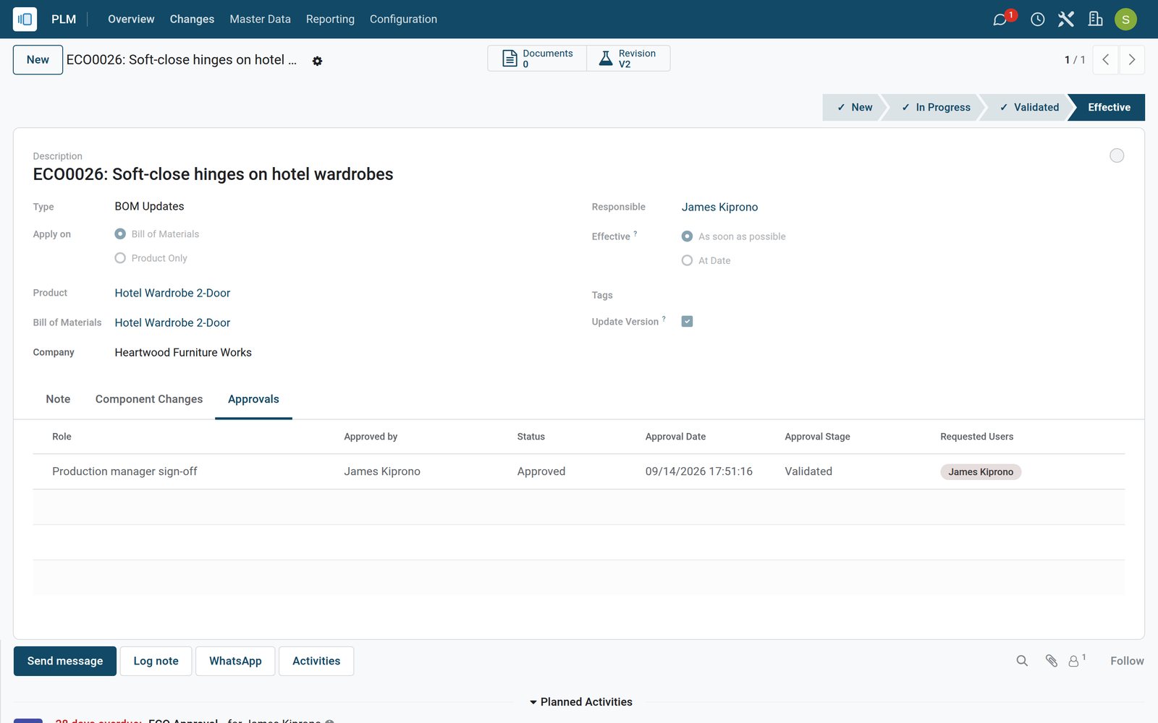The image size is (1158, 723).
Task: Open the conversations chat icon
Action: pos(1000,19)
